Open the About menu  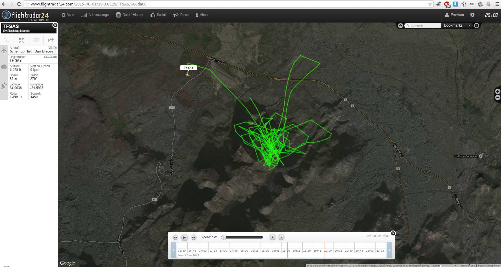coord(202,15)
